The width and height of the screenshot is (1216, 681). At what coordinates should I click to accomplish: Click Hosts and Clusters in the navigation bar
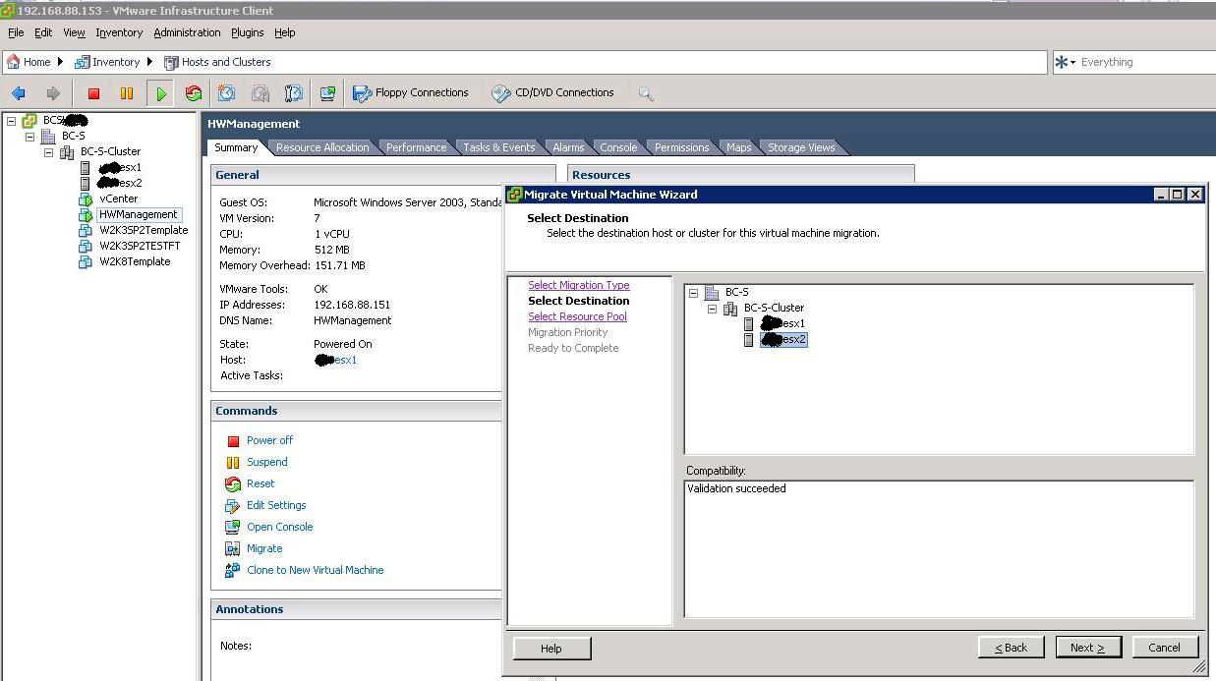pyautogui.click(x=217, y=62)
